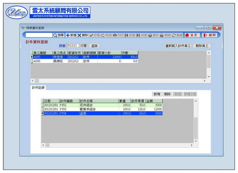Click employee name 林佳佳
The height and width of the screenshot is (173, 238).
pos(58,57)
